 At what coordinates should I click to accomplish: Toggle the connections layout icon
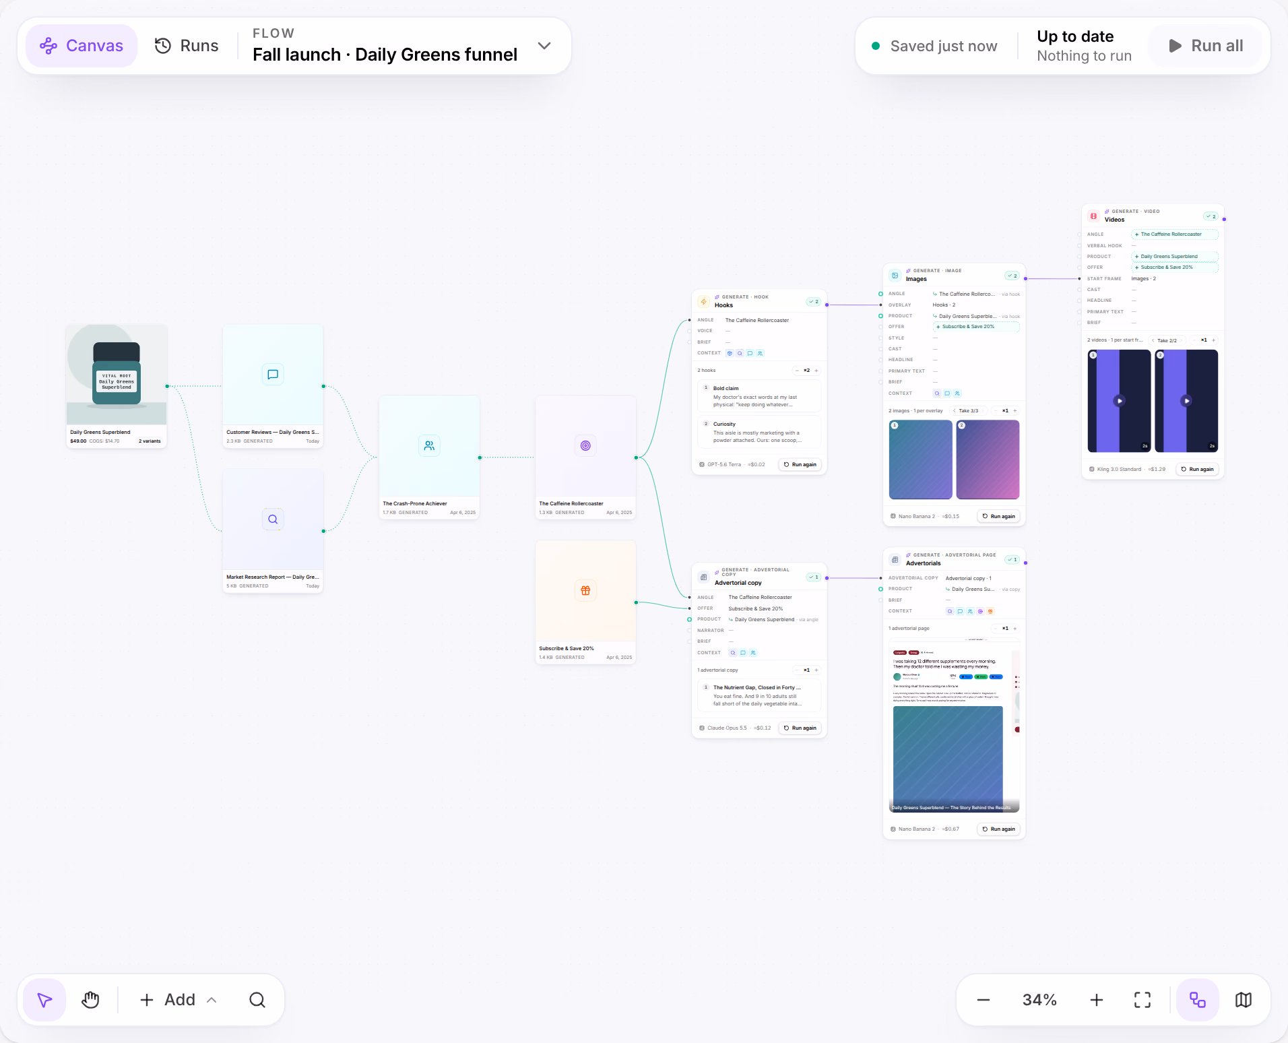click(x=1198, y=1000)
